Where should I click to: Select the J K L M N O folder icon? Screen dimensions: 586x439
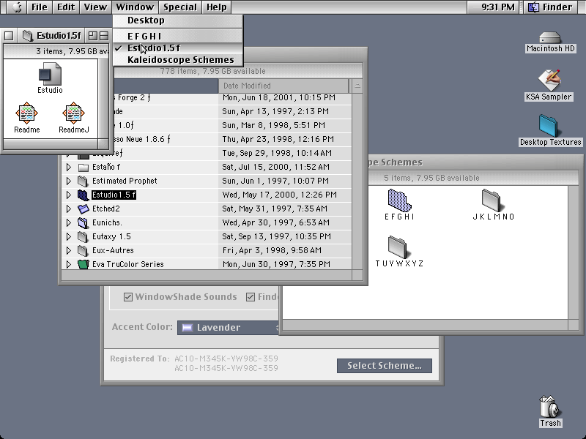[x=492, y=200]
